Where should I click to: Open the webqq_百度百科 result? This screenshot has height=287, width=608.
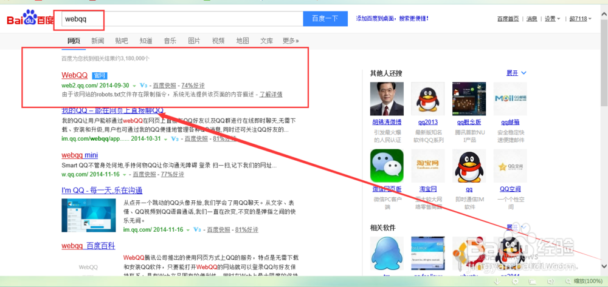coord(88,246)
